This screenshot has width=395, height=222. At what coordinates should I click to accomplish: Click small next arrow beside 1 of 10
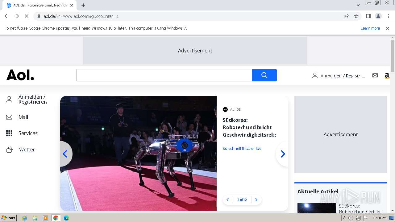pyautogui.click(x=256, y=199)
